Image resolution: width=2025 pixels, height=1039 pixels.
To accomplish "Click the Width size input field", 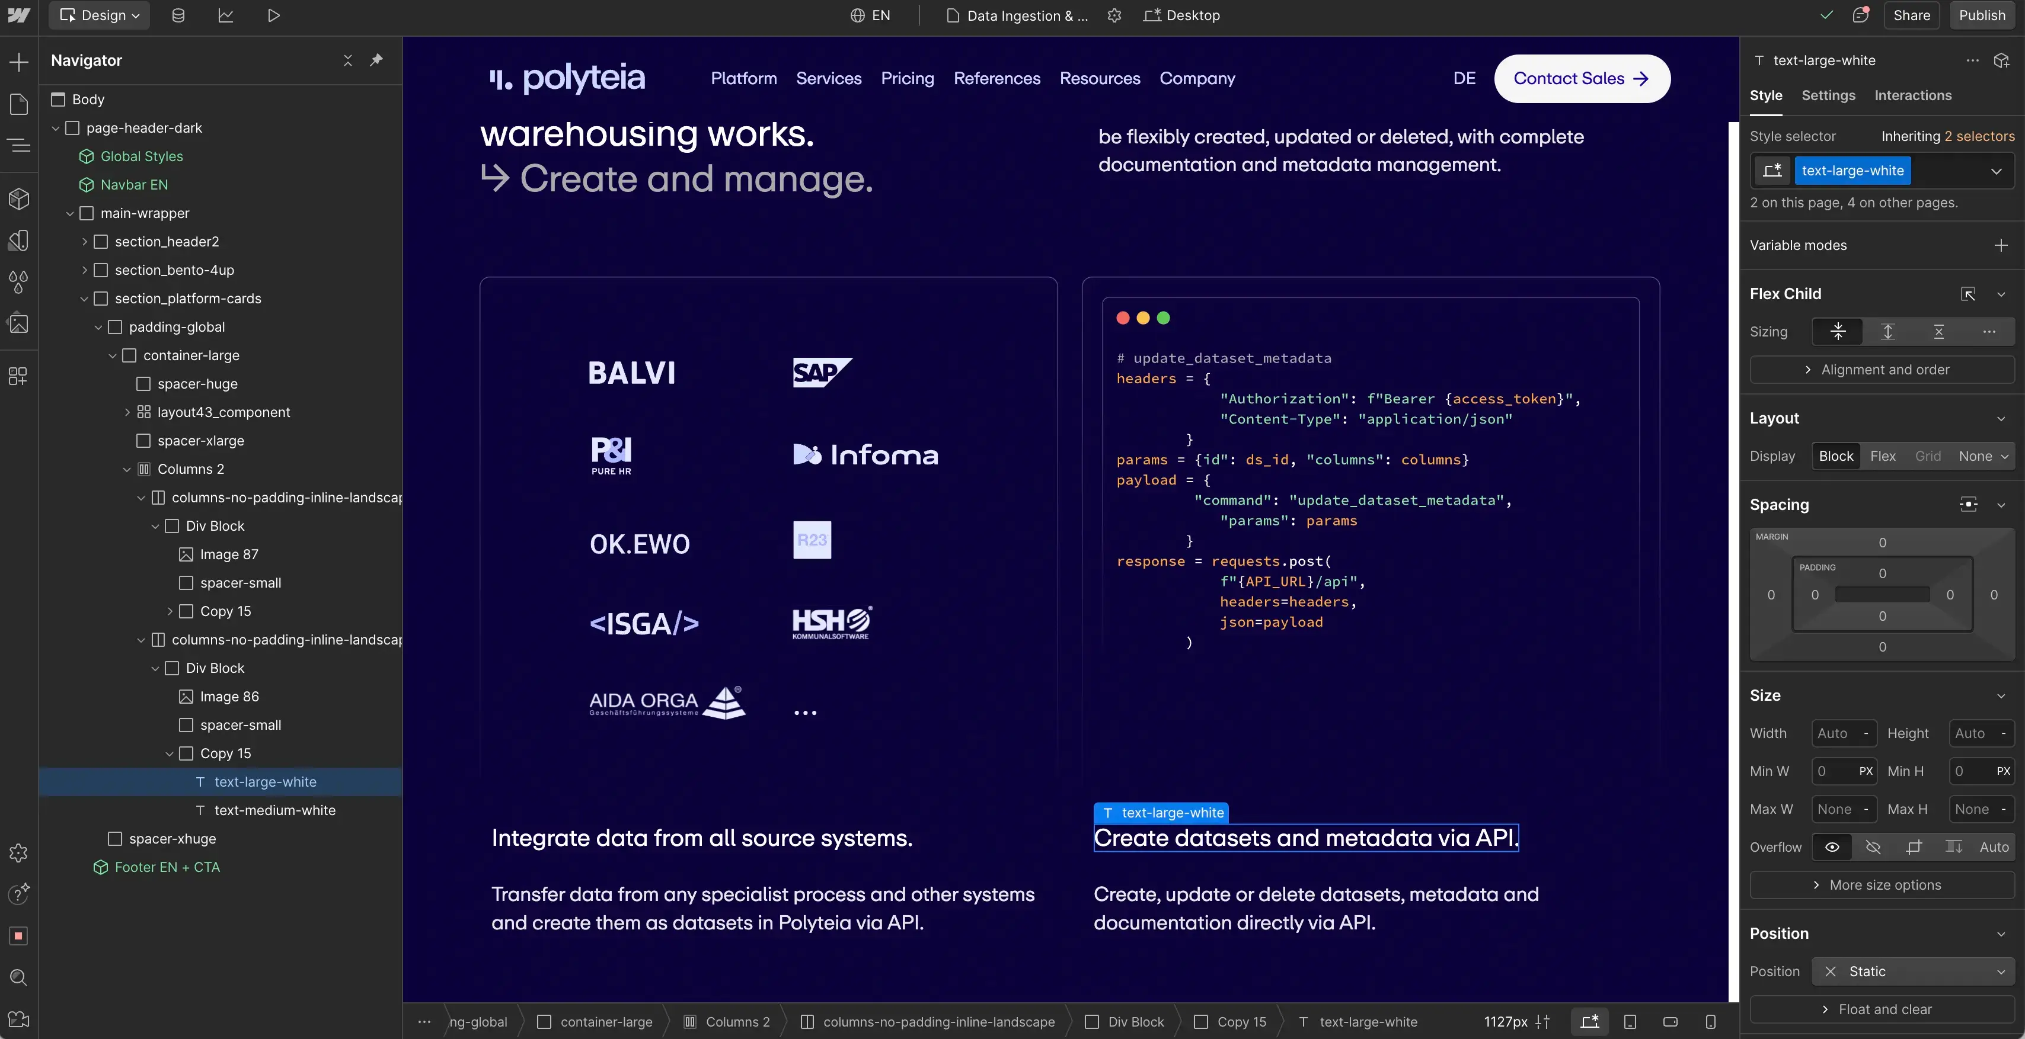I will pos(1833,733).
